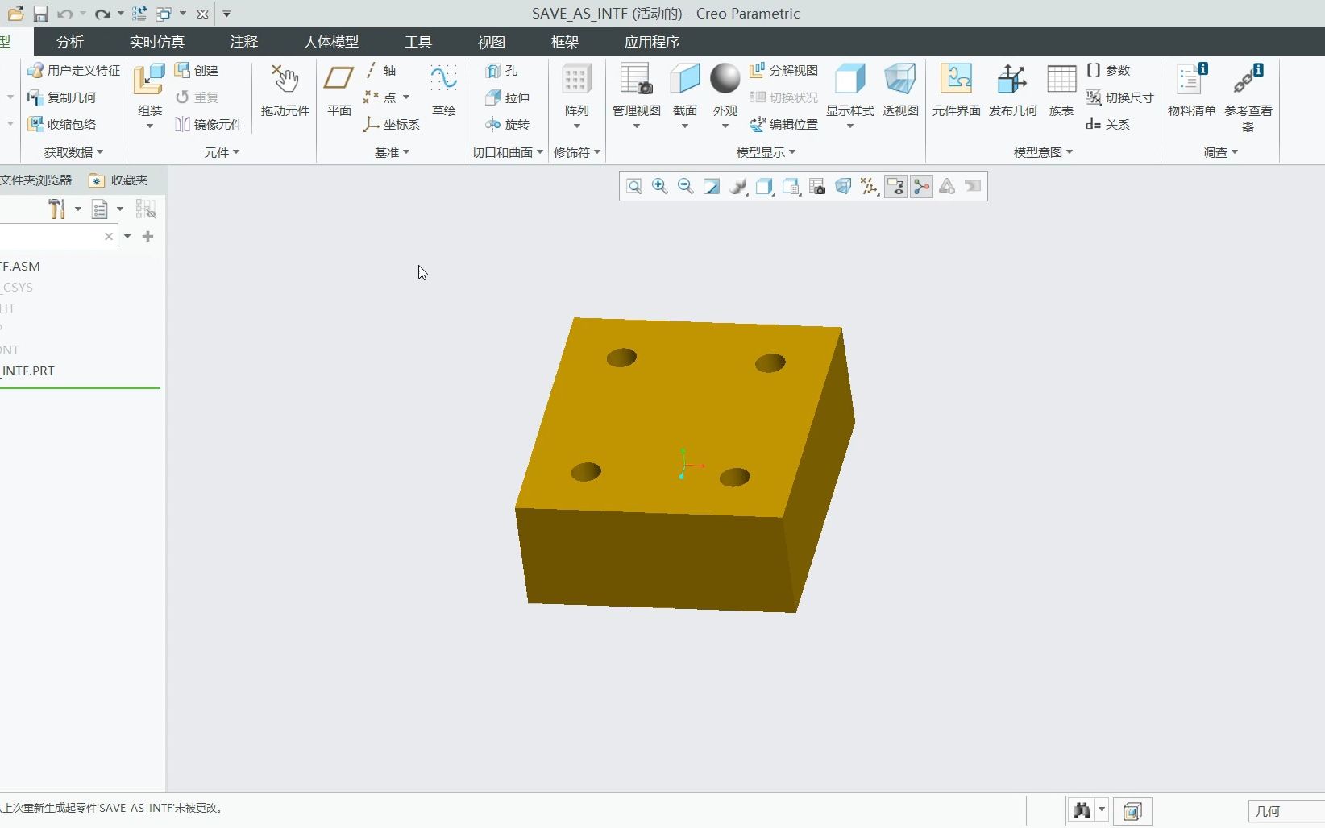
Task: Expand the Get Data (获取数据) group
Action: click(x=73, y=152)
